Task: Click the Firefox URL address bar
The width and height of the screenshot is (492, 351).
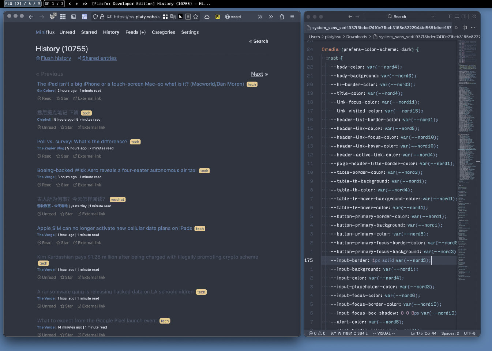Action: tap(136, 17)
